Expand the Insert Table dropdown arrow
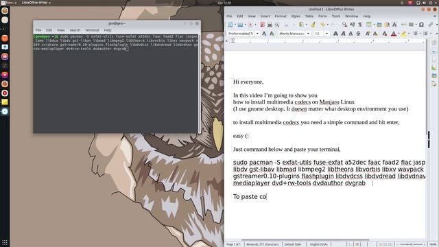The height and width of the screenshot is (247, 439). (374, 25)
